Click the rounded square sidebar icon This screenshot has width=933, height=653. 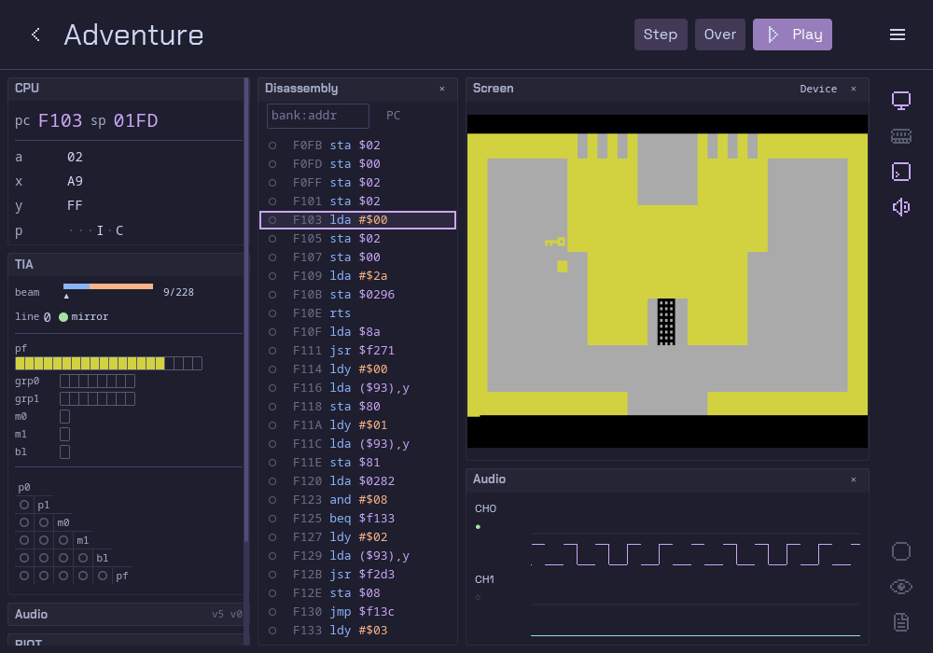pos(901,551)
